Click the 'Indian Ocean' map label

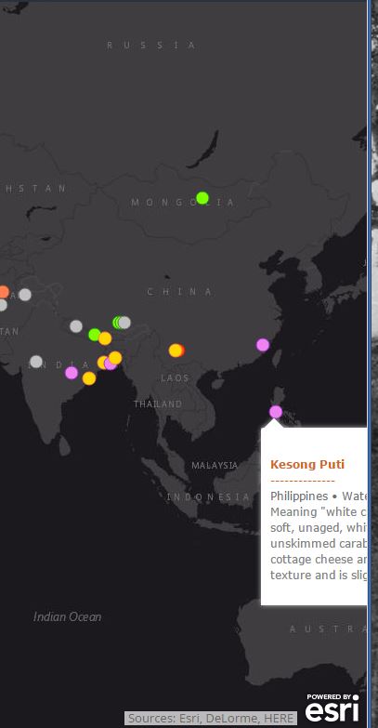(x=67, y=616)
